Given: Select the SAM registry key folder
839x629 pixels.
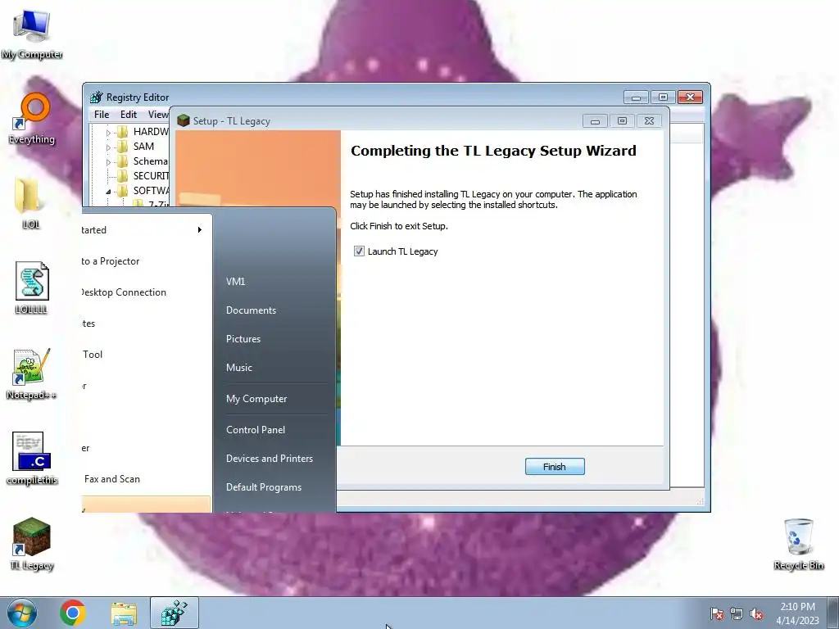Looking at the screenshot, I should pos(135,146).
